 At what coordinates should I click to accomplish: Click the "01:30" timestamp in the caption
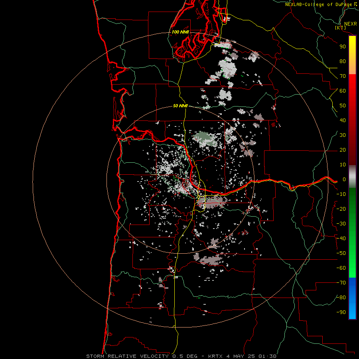click(267, 356)
